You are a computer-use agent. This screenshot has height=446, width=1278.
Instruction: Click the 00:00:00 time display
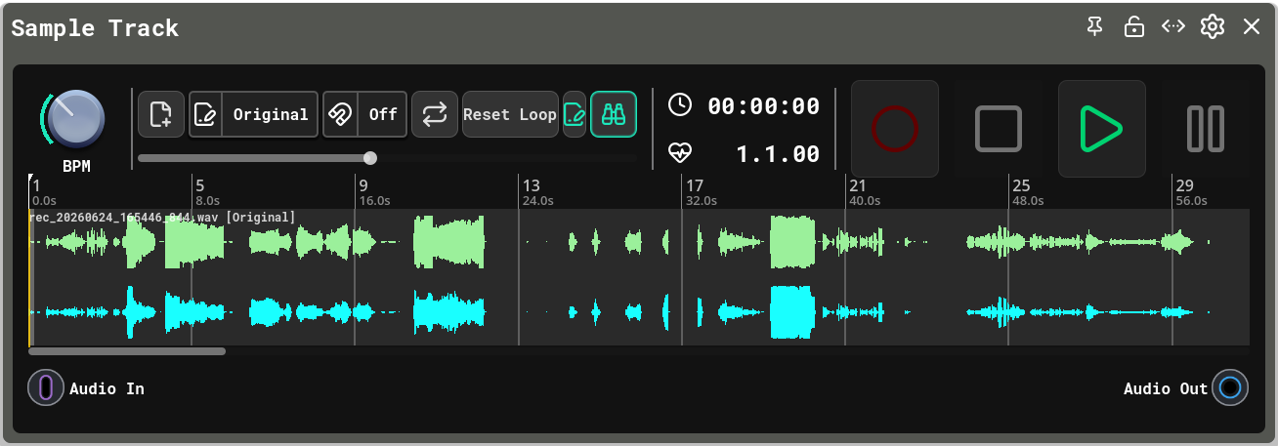pyautogui.click(x=763, y=105)
